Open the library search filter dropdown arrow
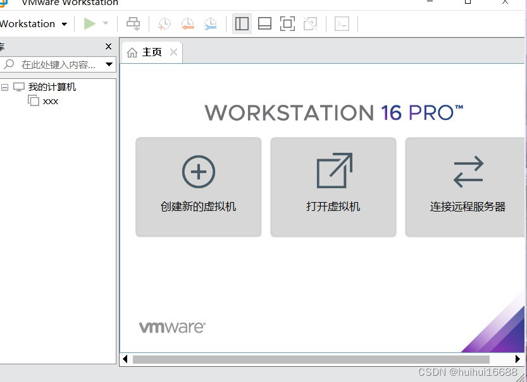Image resolution: width=527 pixels, height=382 pixels. coord(109,64)
